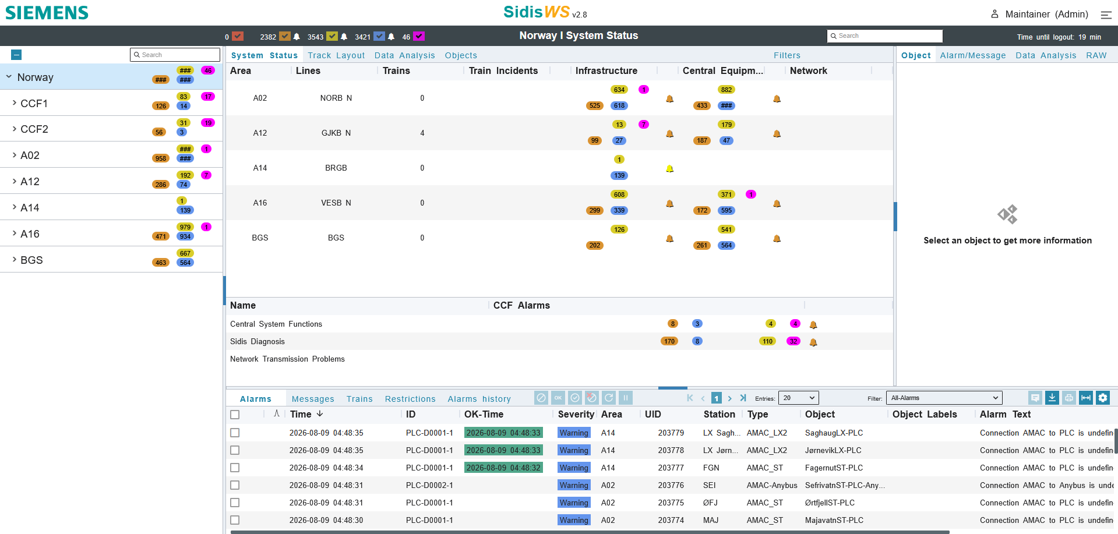Switch to the Track Layout tab
The width and height of the screenshot is (1118, 534).
336,55
